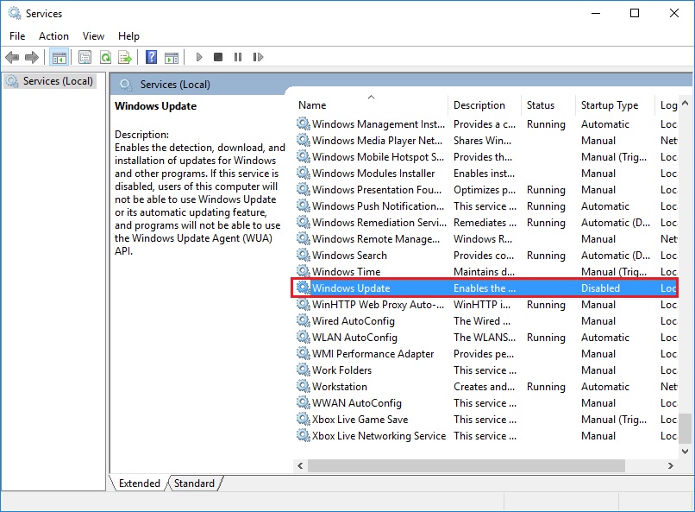Click gear icon beside Xbox Live Game Save
The width and height of the screenshot is (695, 512).
click(304, 419)
